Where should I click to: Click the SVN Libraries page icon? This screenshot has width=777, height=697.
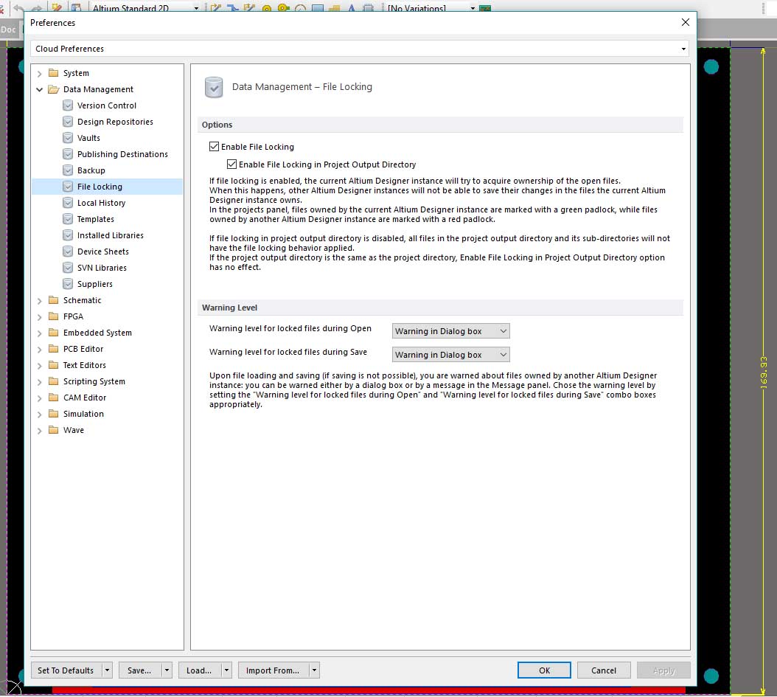click(x=68, y=268)
